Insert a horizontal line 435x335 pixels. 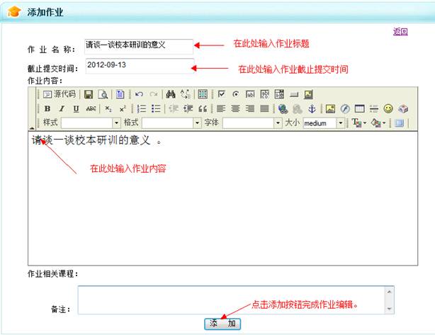tap(374, 108)
